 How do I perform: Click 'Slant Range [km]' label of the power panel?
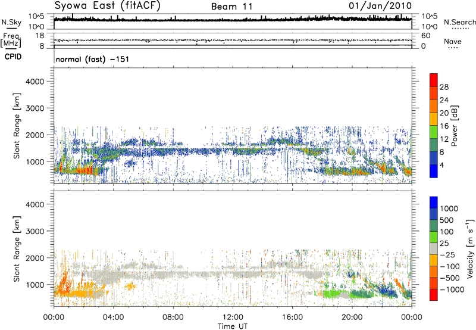click(x=17, y=126)
